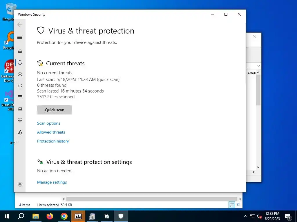Minimize the Windows Security window
Viewport: 297px width, 222px height.
(213, 14)
